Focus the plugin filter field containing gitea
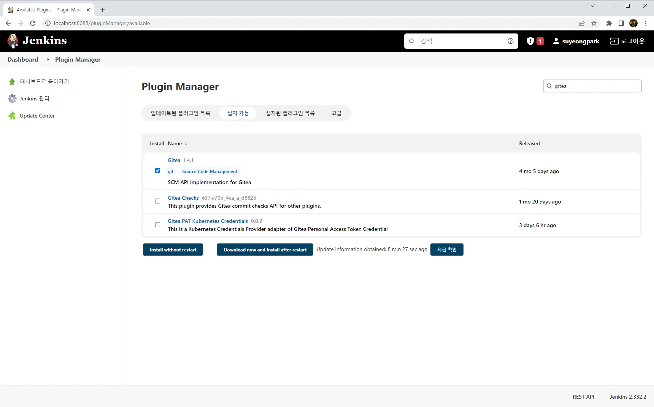The width and height of the screenshot is (654, 407). click(592, 86)
